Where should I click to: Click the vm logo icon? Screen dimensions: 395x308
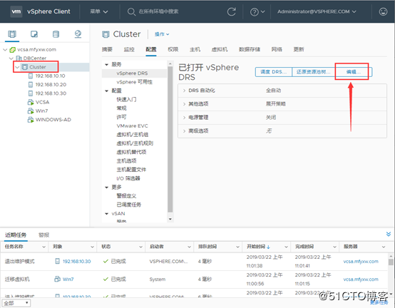pos(16,11)
